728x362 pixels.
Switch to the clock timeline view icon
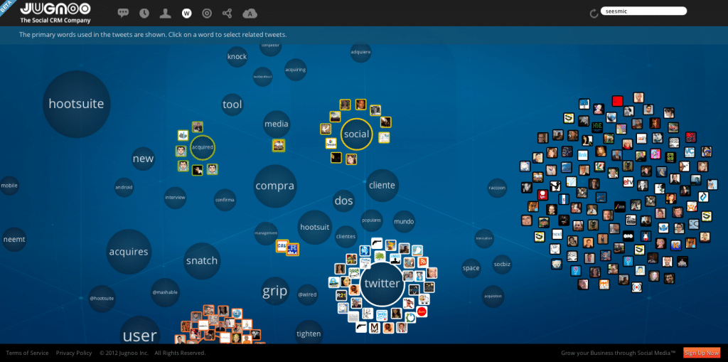click(x=144, y=13)
